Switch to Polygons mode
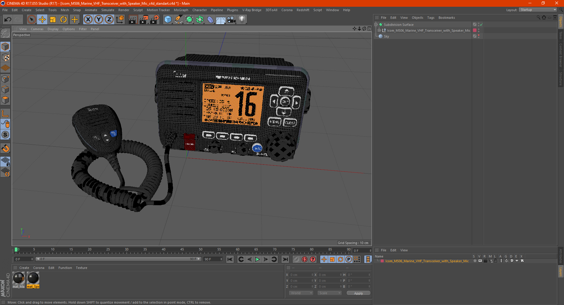 (5, 100)
